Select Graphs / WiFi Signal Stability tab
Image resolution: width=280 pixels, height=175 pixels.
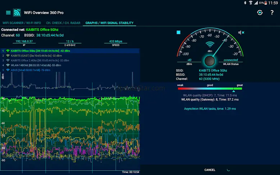coord(109,23)
